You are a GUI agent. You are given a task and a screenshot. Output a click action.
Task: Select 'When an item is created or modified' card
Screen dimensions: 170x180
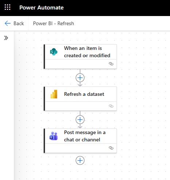[x=80, y=56]
